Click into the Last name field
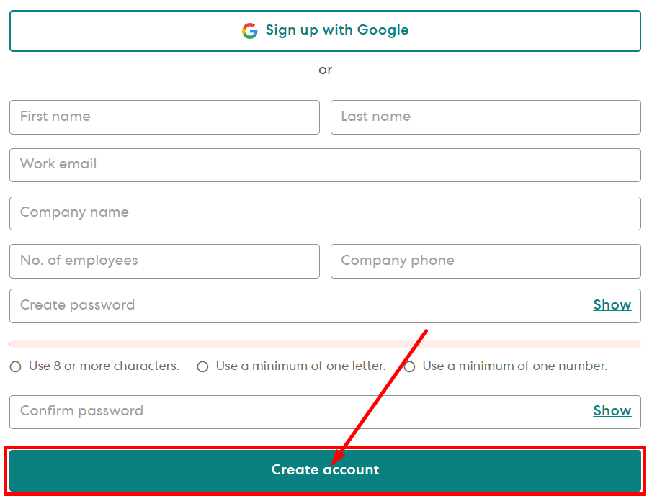The image size is (652, 501). point(486,117)
